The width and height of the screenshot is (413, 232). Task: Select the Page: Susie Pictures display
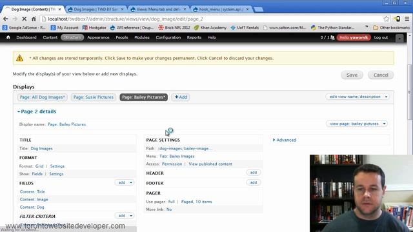93,97
